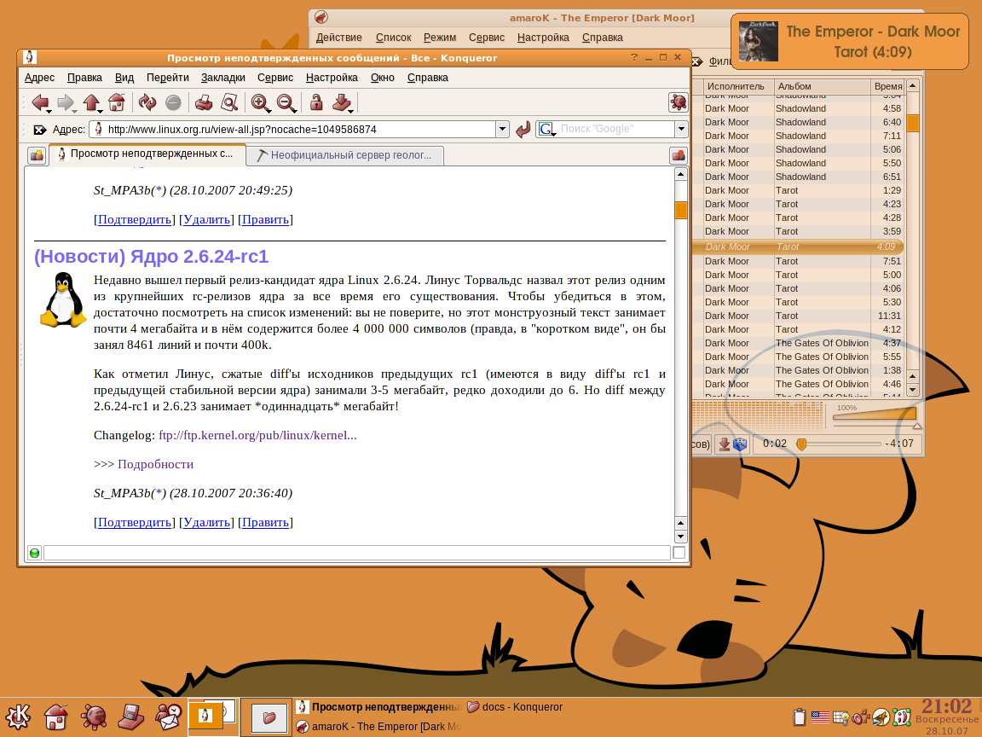The width and height of the screenshot is (982, 737).
Task: Zoom in with the plus magnifier icon
Action: click(x=261, y=102)
